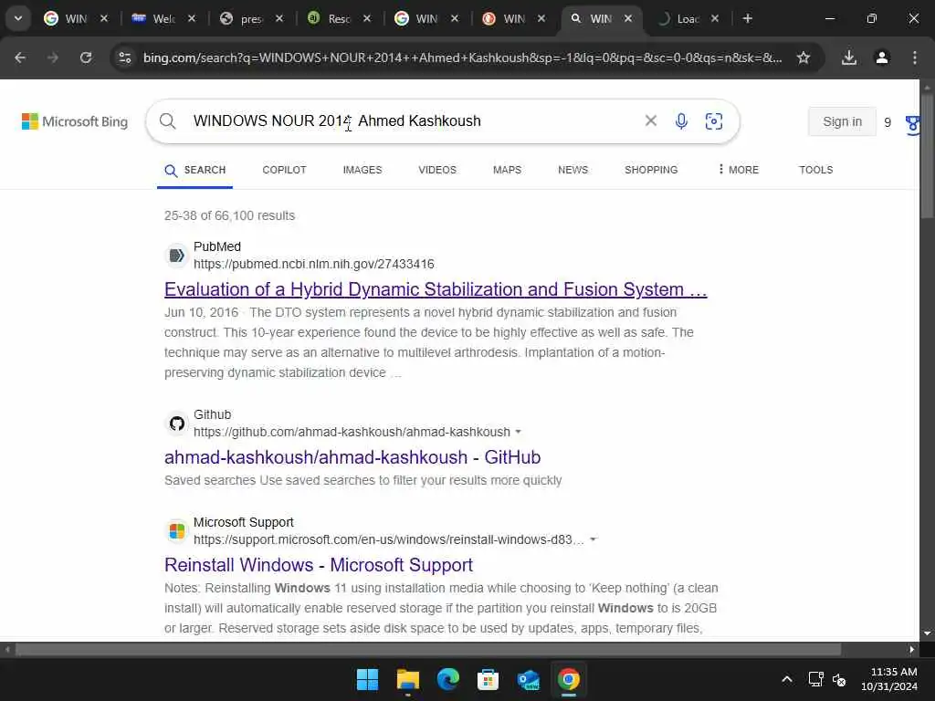Screen dimensions: 935x701
Task: Open Outlook from taskbar
Action: click(x=529, y=679)
